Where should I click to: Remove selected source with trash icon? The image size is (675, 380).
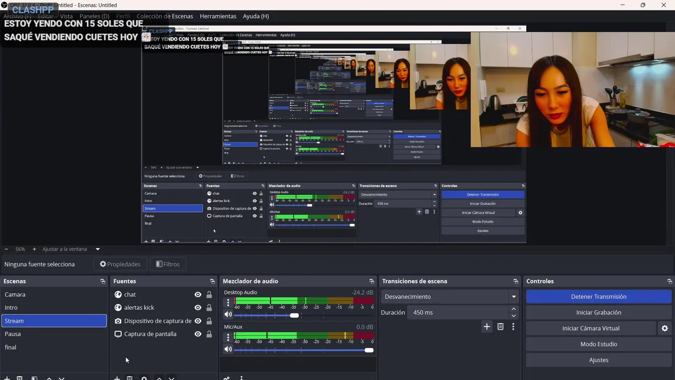(130, 378)
